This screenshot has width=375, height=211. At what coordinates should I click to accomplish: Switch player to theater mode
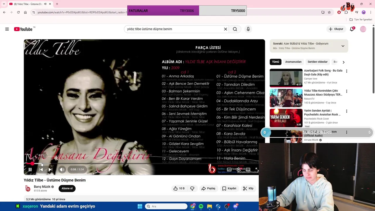(248, 169)
